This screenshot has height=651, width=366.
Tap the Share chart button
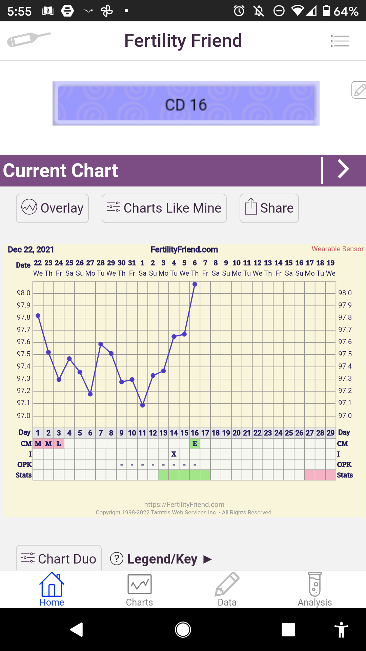tap(269, 208)
